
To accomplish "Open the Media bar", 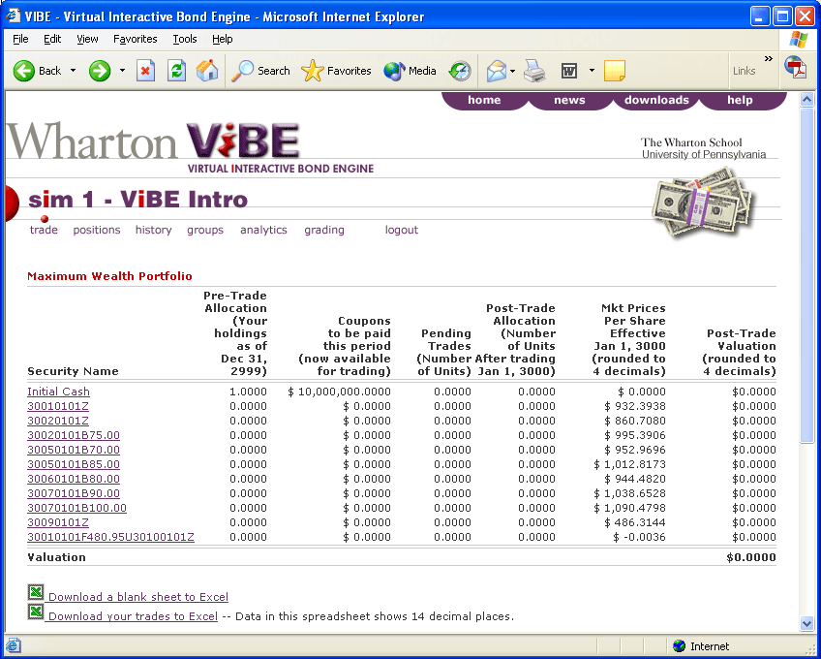I will tap(410, 71).
